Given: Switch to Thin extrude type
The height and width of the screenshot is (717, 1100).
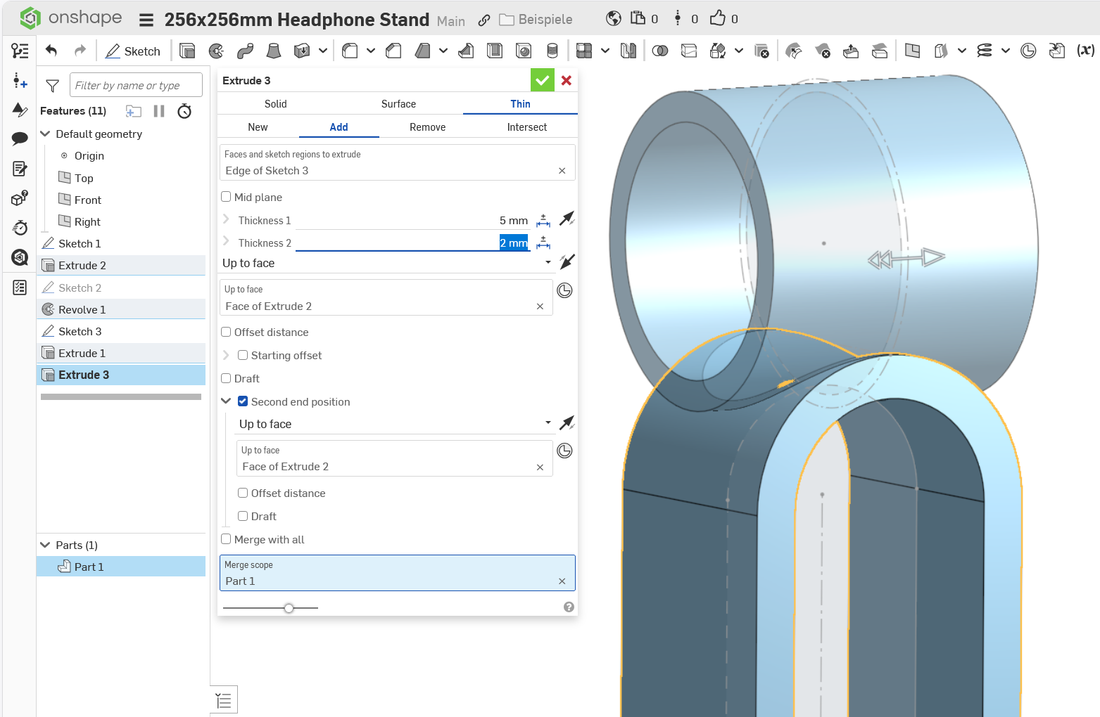Looking at the screenshot, I should coord(521,104).
